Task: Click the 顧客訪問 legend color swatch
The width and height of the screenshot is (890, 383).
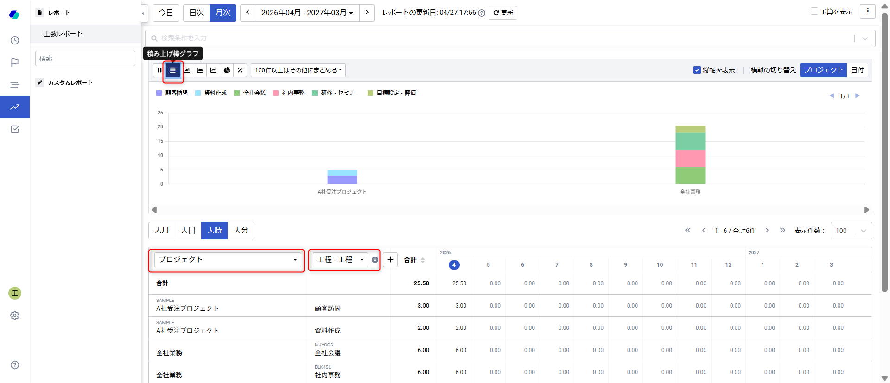Action: [x=159, y=93]
